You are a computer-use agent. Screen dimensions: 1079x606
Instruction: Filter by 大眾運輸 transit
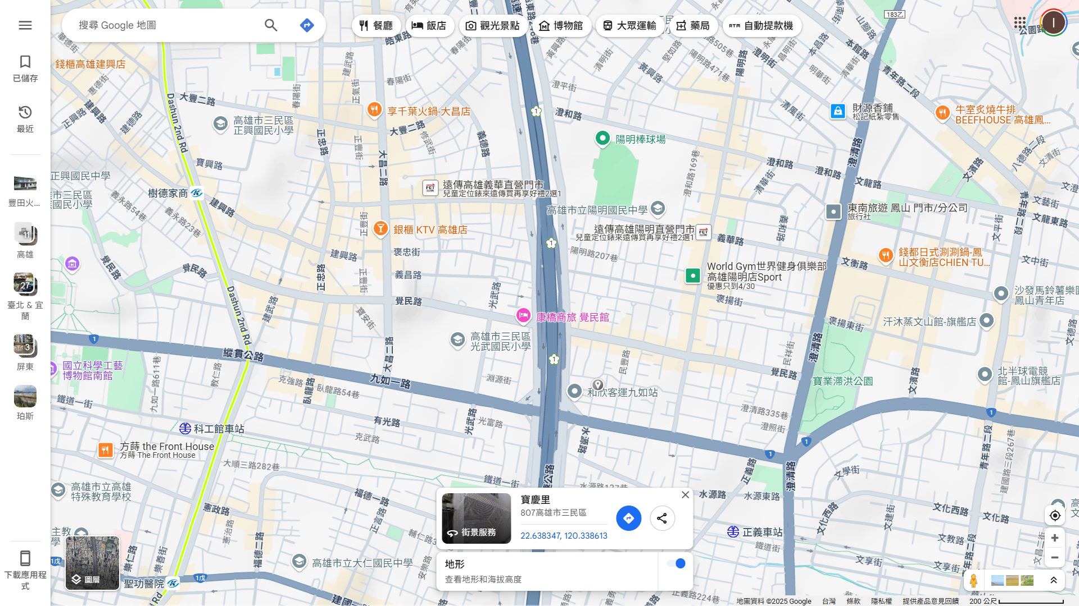(629, 25)
